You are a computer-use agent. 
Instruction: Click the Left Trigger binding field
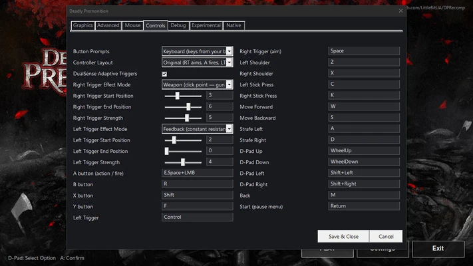click(198, 217)
